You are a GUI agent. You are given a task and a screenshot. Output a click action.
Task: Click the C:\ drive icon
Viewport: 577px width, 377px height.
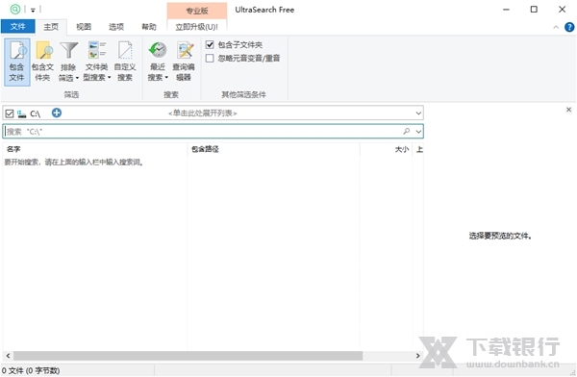point(22,113)
